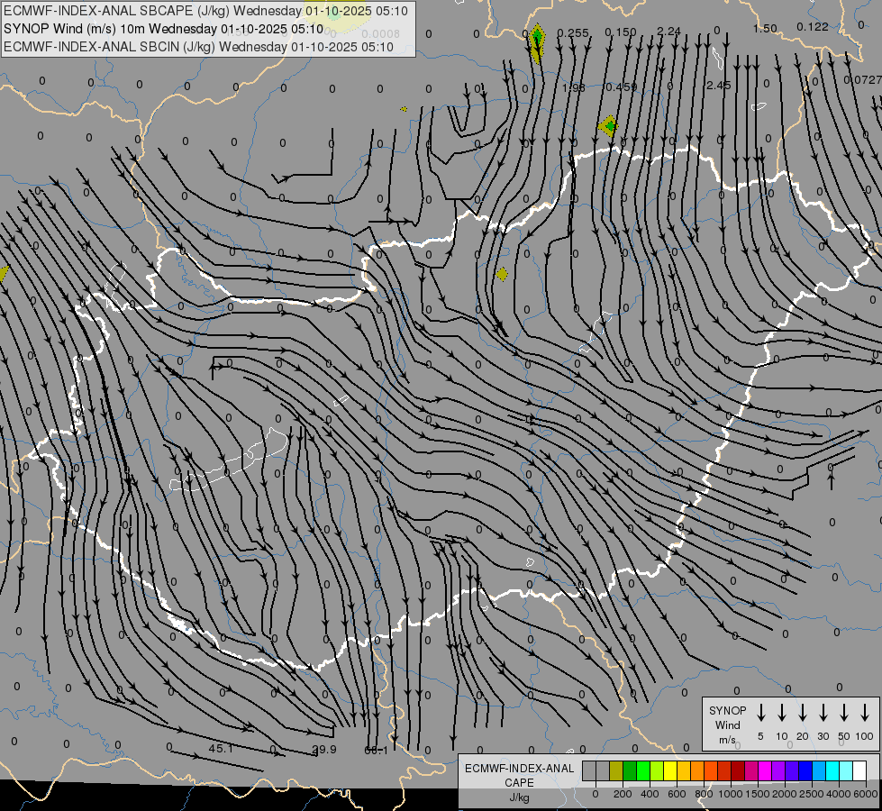Click the value 0.459 on the map
882x811 pixels.
click(622, 87)
